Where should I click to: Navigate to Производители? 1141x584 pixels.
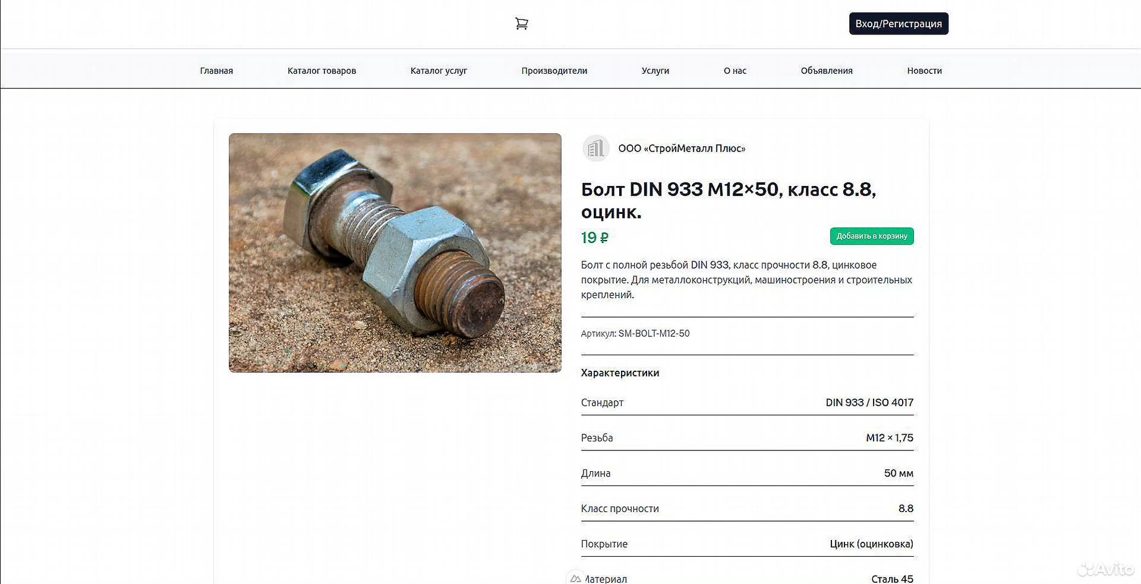tap(554, 71)
